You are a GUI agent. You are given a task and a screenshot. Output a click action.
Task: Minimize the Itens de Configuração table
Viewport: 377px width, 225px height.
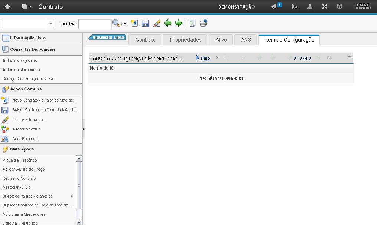(349, 57)
